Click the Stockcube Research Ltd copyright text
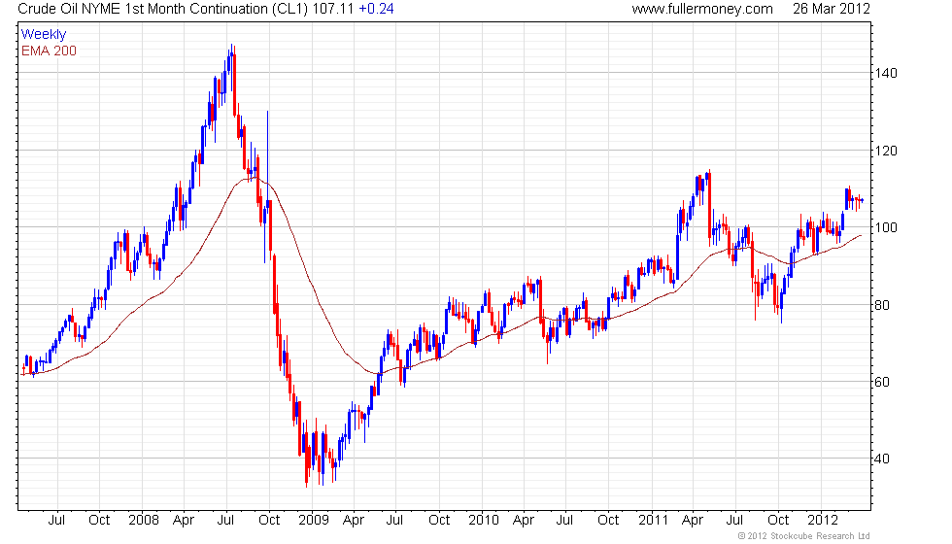 point(804,536)
